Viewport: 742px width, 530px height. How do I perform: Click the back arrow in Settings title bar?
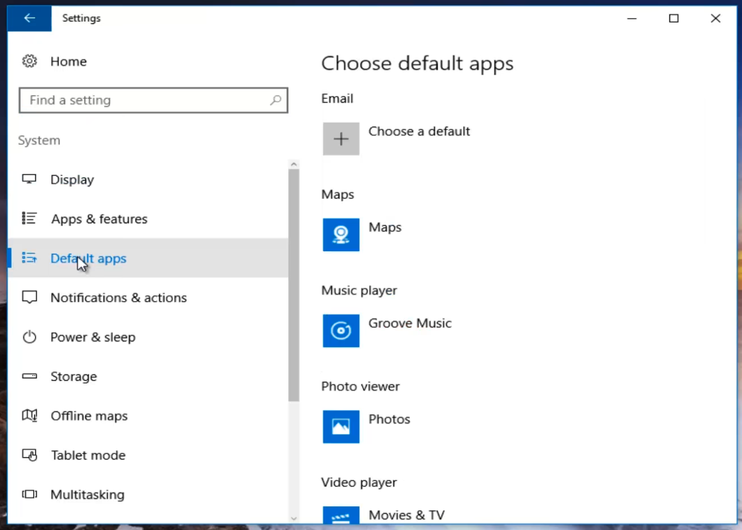point(29,19)
